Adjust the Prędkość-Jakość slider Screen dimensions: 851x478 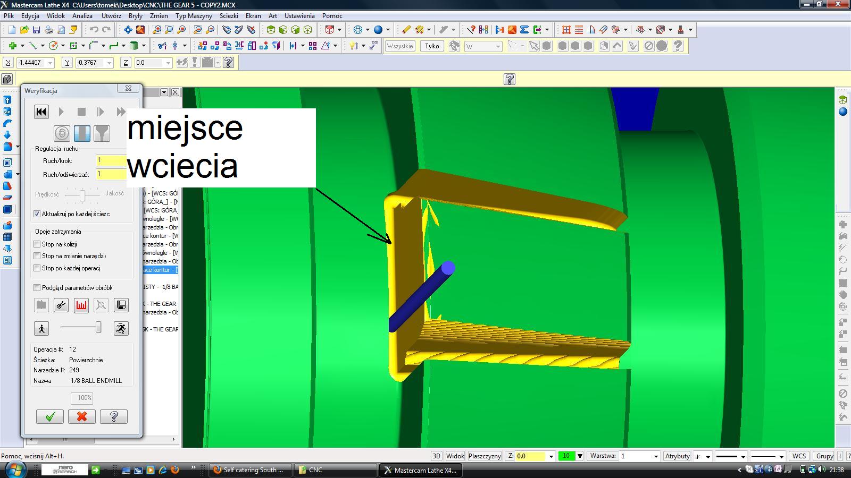[82, 195]
